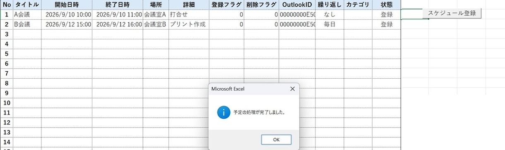Image resolution: width=505 pixels, height=150 pixels.
Task: Select the 登録フラグ column header
Action: tap(226, 5)
